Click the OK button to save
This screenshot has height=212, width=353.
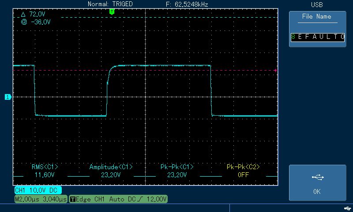point(317,183)
